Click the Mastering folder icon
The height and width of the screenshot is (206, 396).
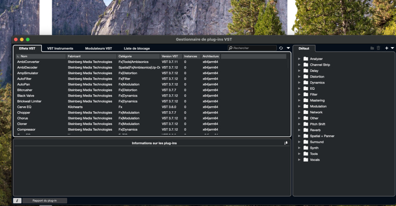point(306,100)
